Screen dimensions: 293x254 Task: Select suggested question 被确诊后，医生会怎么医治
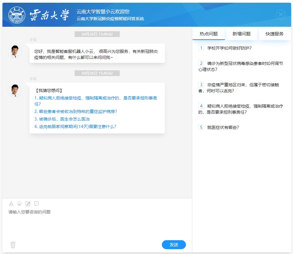[x=62, y=119]
